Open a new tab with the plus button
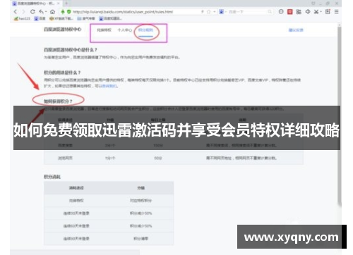This screenshot has height=255, width=353. [x=66, y=4]
